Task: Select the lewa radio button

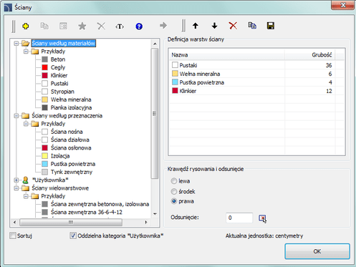Action: coord(174,181)
